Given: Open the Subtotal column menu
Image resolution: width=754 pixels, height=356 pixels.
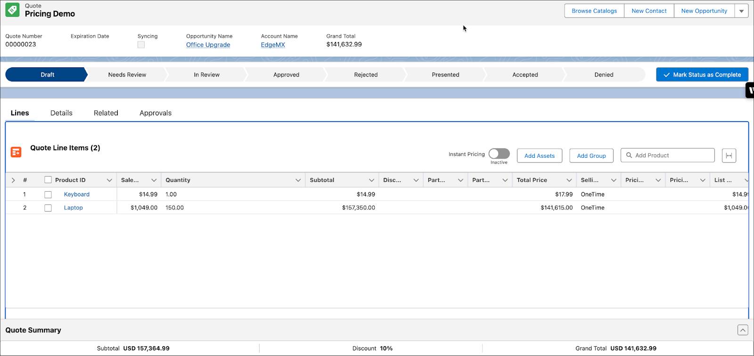Looking at the screenshot, I should (x=371, y=180).
